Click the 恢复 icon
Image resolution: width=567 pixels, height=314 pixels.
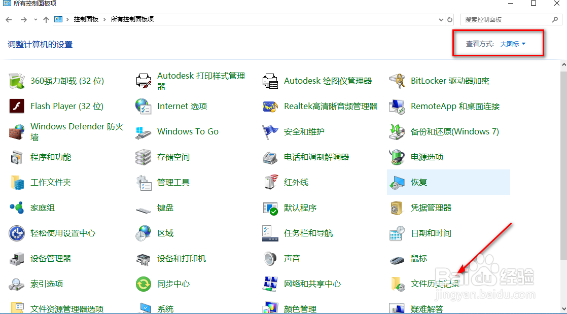(x=397, y=182)
